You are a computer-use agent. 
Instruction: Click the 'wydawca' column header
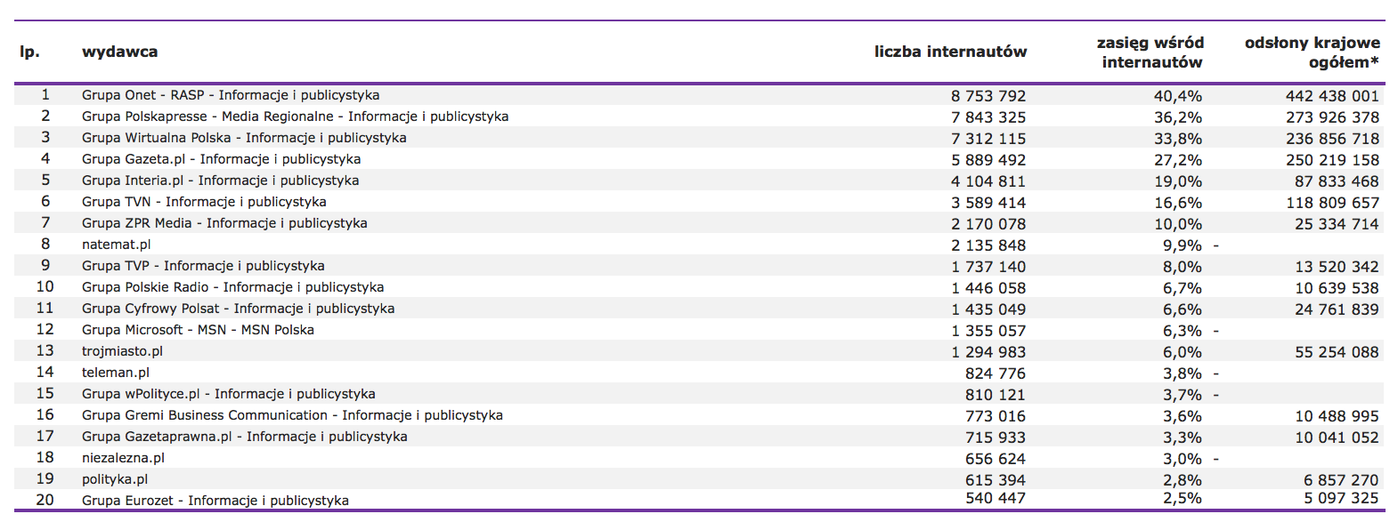[x=119, y=52]
